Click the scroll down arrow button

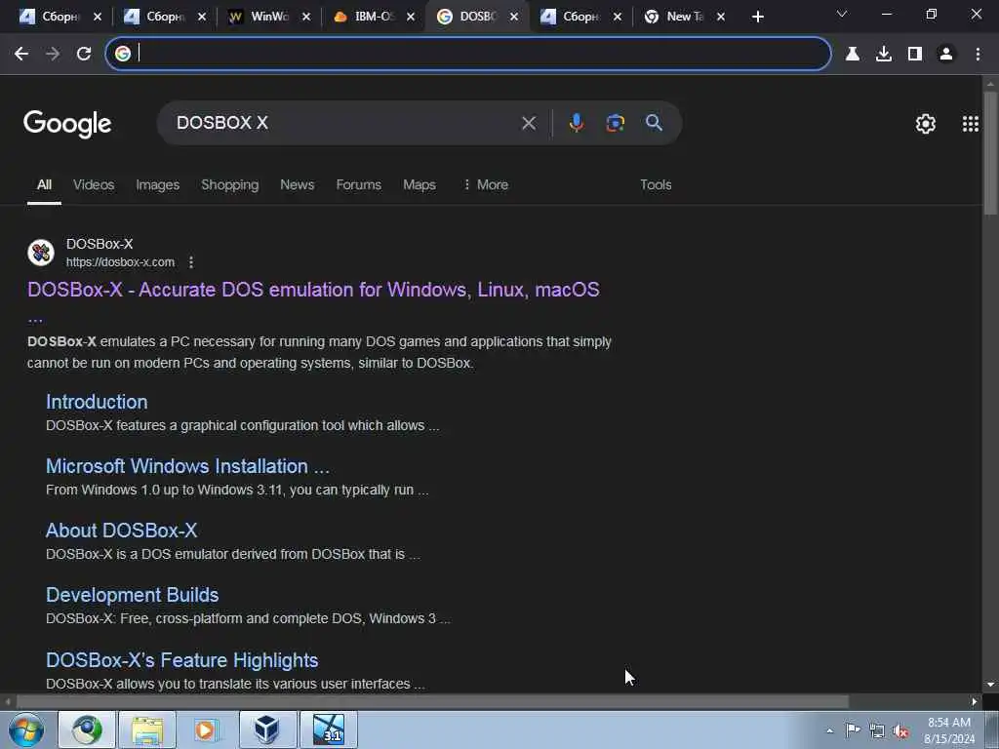click(x=991, y=685)
